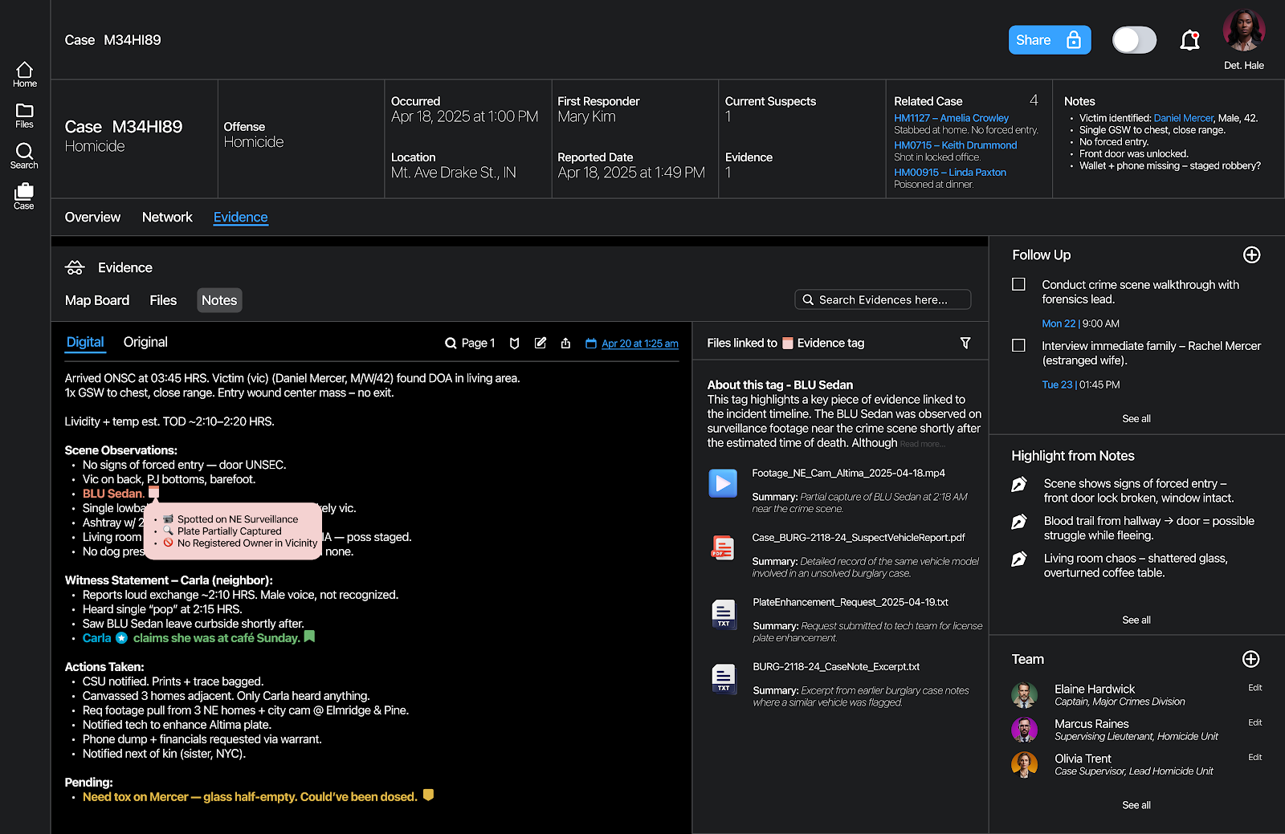Switch to the Original note view
1285x834 pixels.
coord(145,342)
